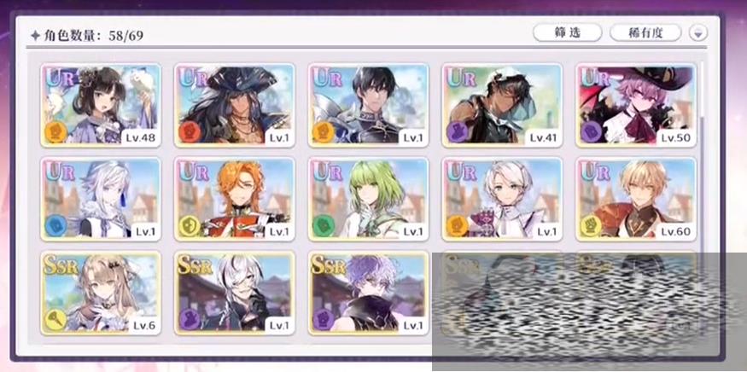Toggle the round sort-order arrow button
The height and width of the screenshot is (372, 747).
[x=698, y=33]
